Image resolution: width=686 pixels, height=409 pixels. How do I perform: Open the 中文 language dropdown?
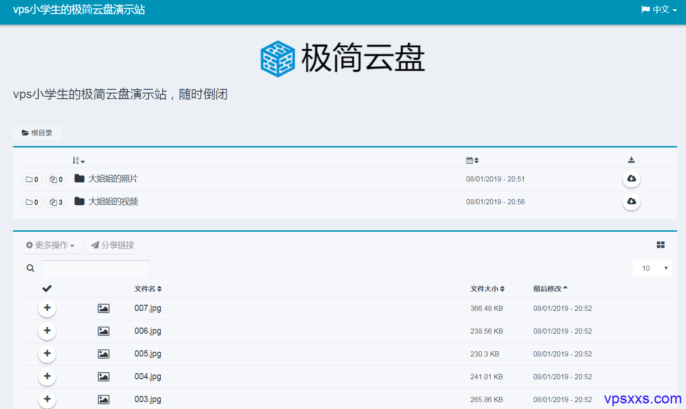click(659, 10)
